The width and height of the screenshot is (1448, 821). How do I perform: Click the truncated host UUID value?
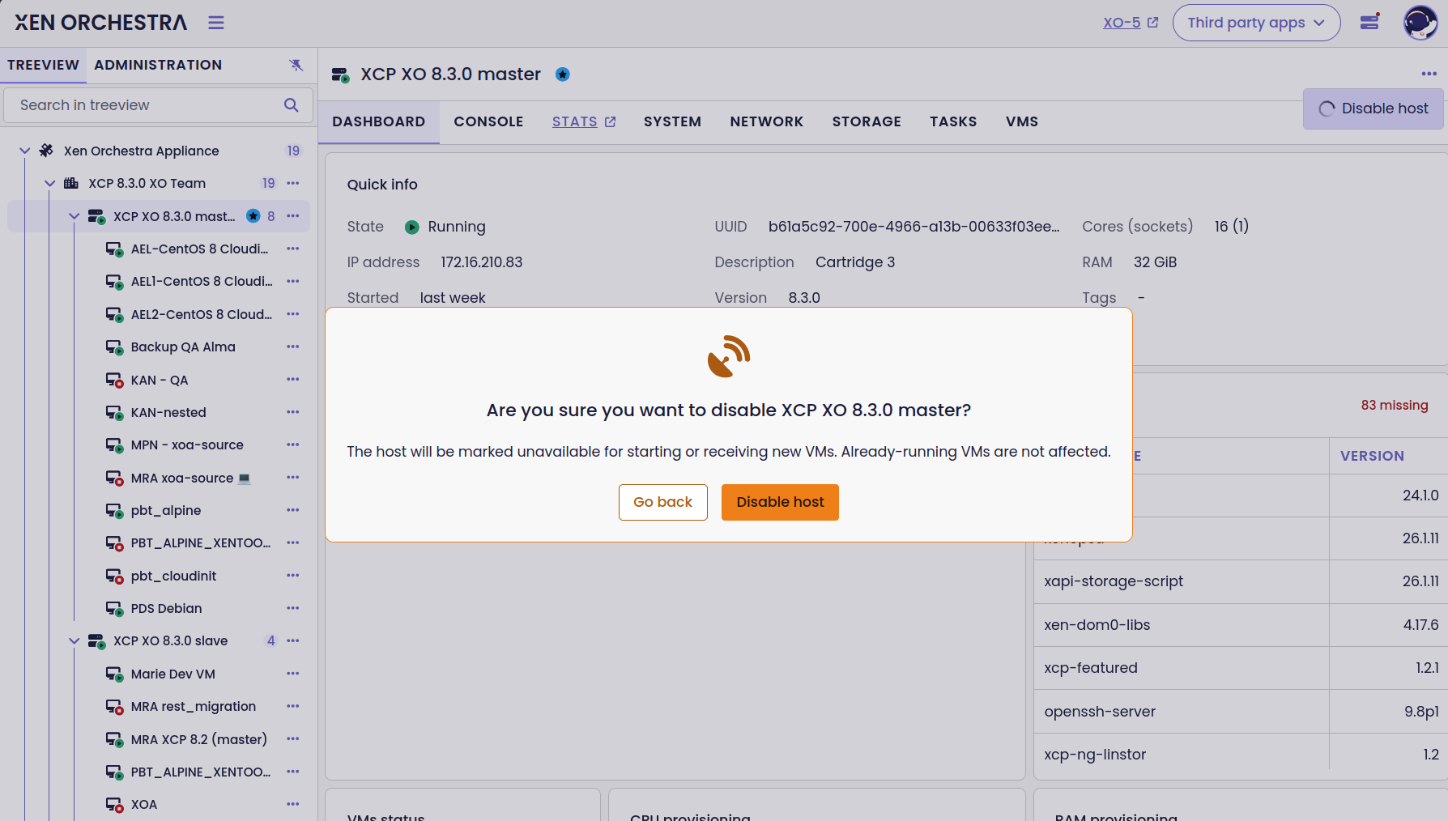[914, 227]
